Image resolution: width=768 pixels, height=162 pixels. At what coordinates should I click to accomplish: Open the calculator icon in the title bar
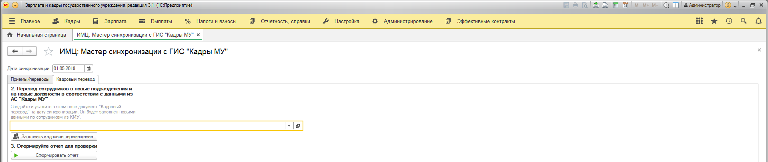[x=616, y=5]
